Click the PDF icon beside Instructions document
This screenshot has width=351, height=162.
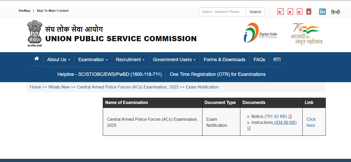pyautogui.click(x=248, y=128)
